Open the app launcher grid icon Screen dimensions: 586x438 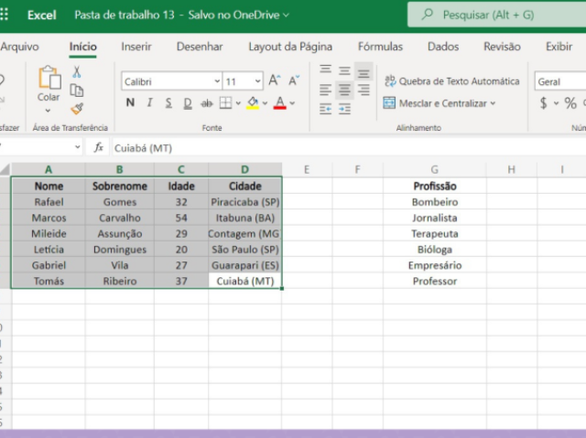pyautogui.click(x=4, y=15)
